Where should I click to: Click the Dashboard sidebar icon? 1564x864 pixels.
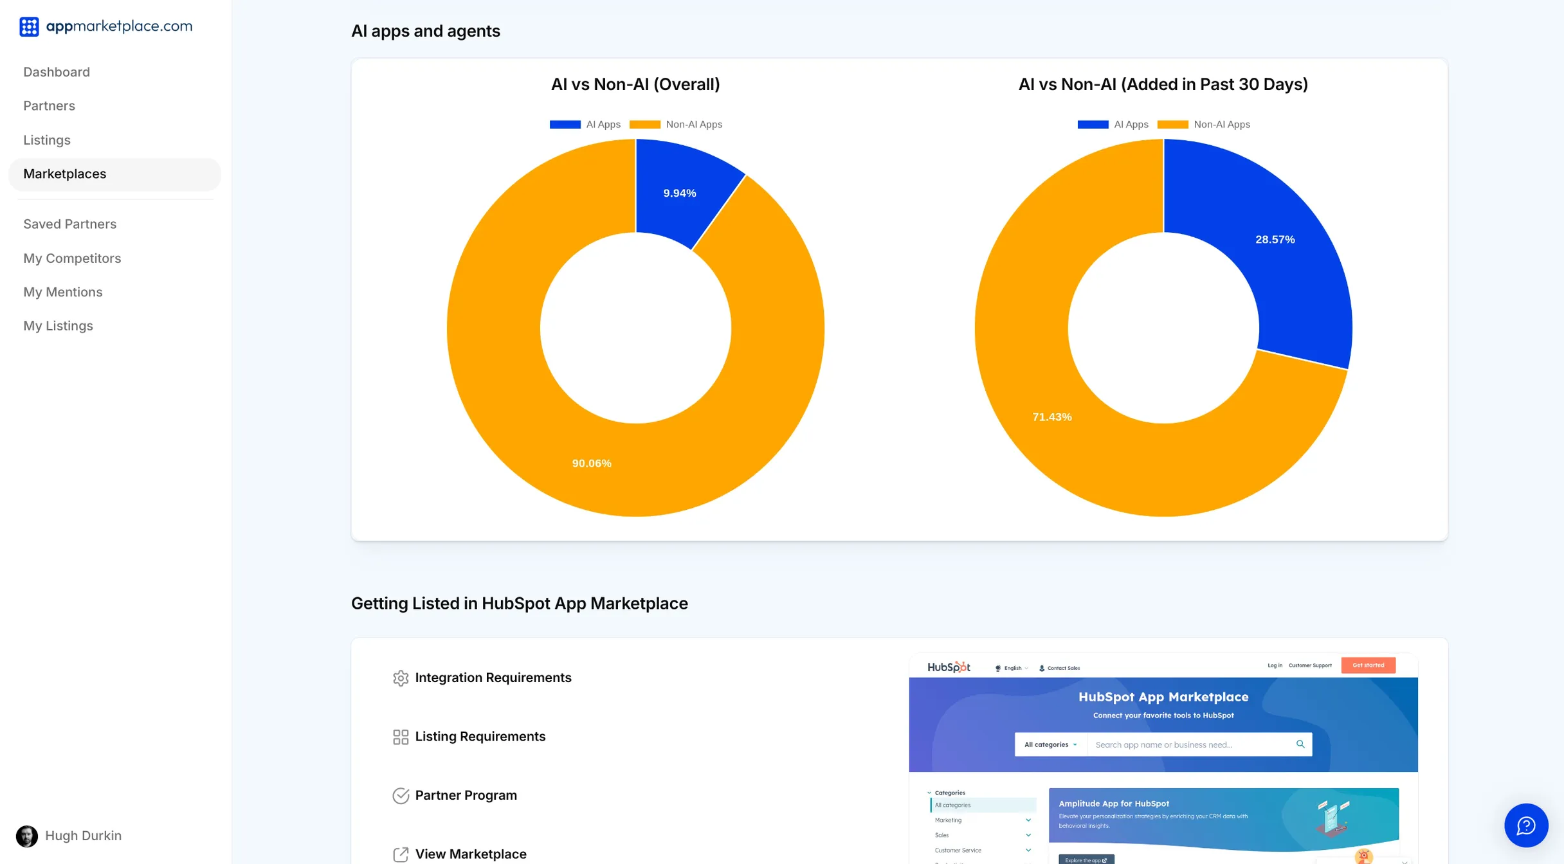tap(57, 71)
